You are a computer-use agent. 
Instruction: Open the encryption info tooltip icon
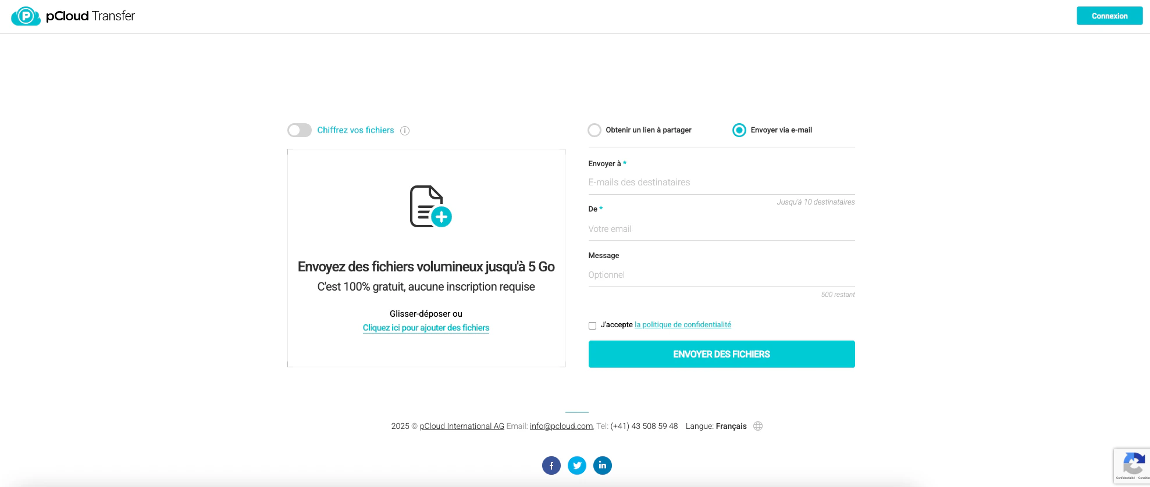click(405, 131)
